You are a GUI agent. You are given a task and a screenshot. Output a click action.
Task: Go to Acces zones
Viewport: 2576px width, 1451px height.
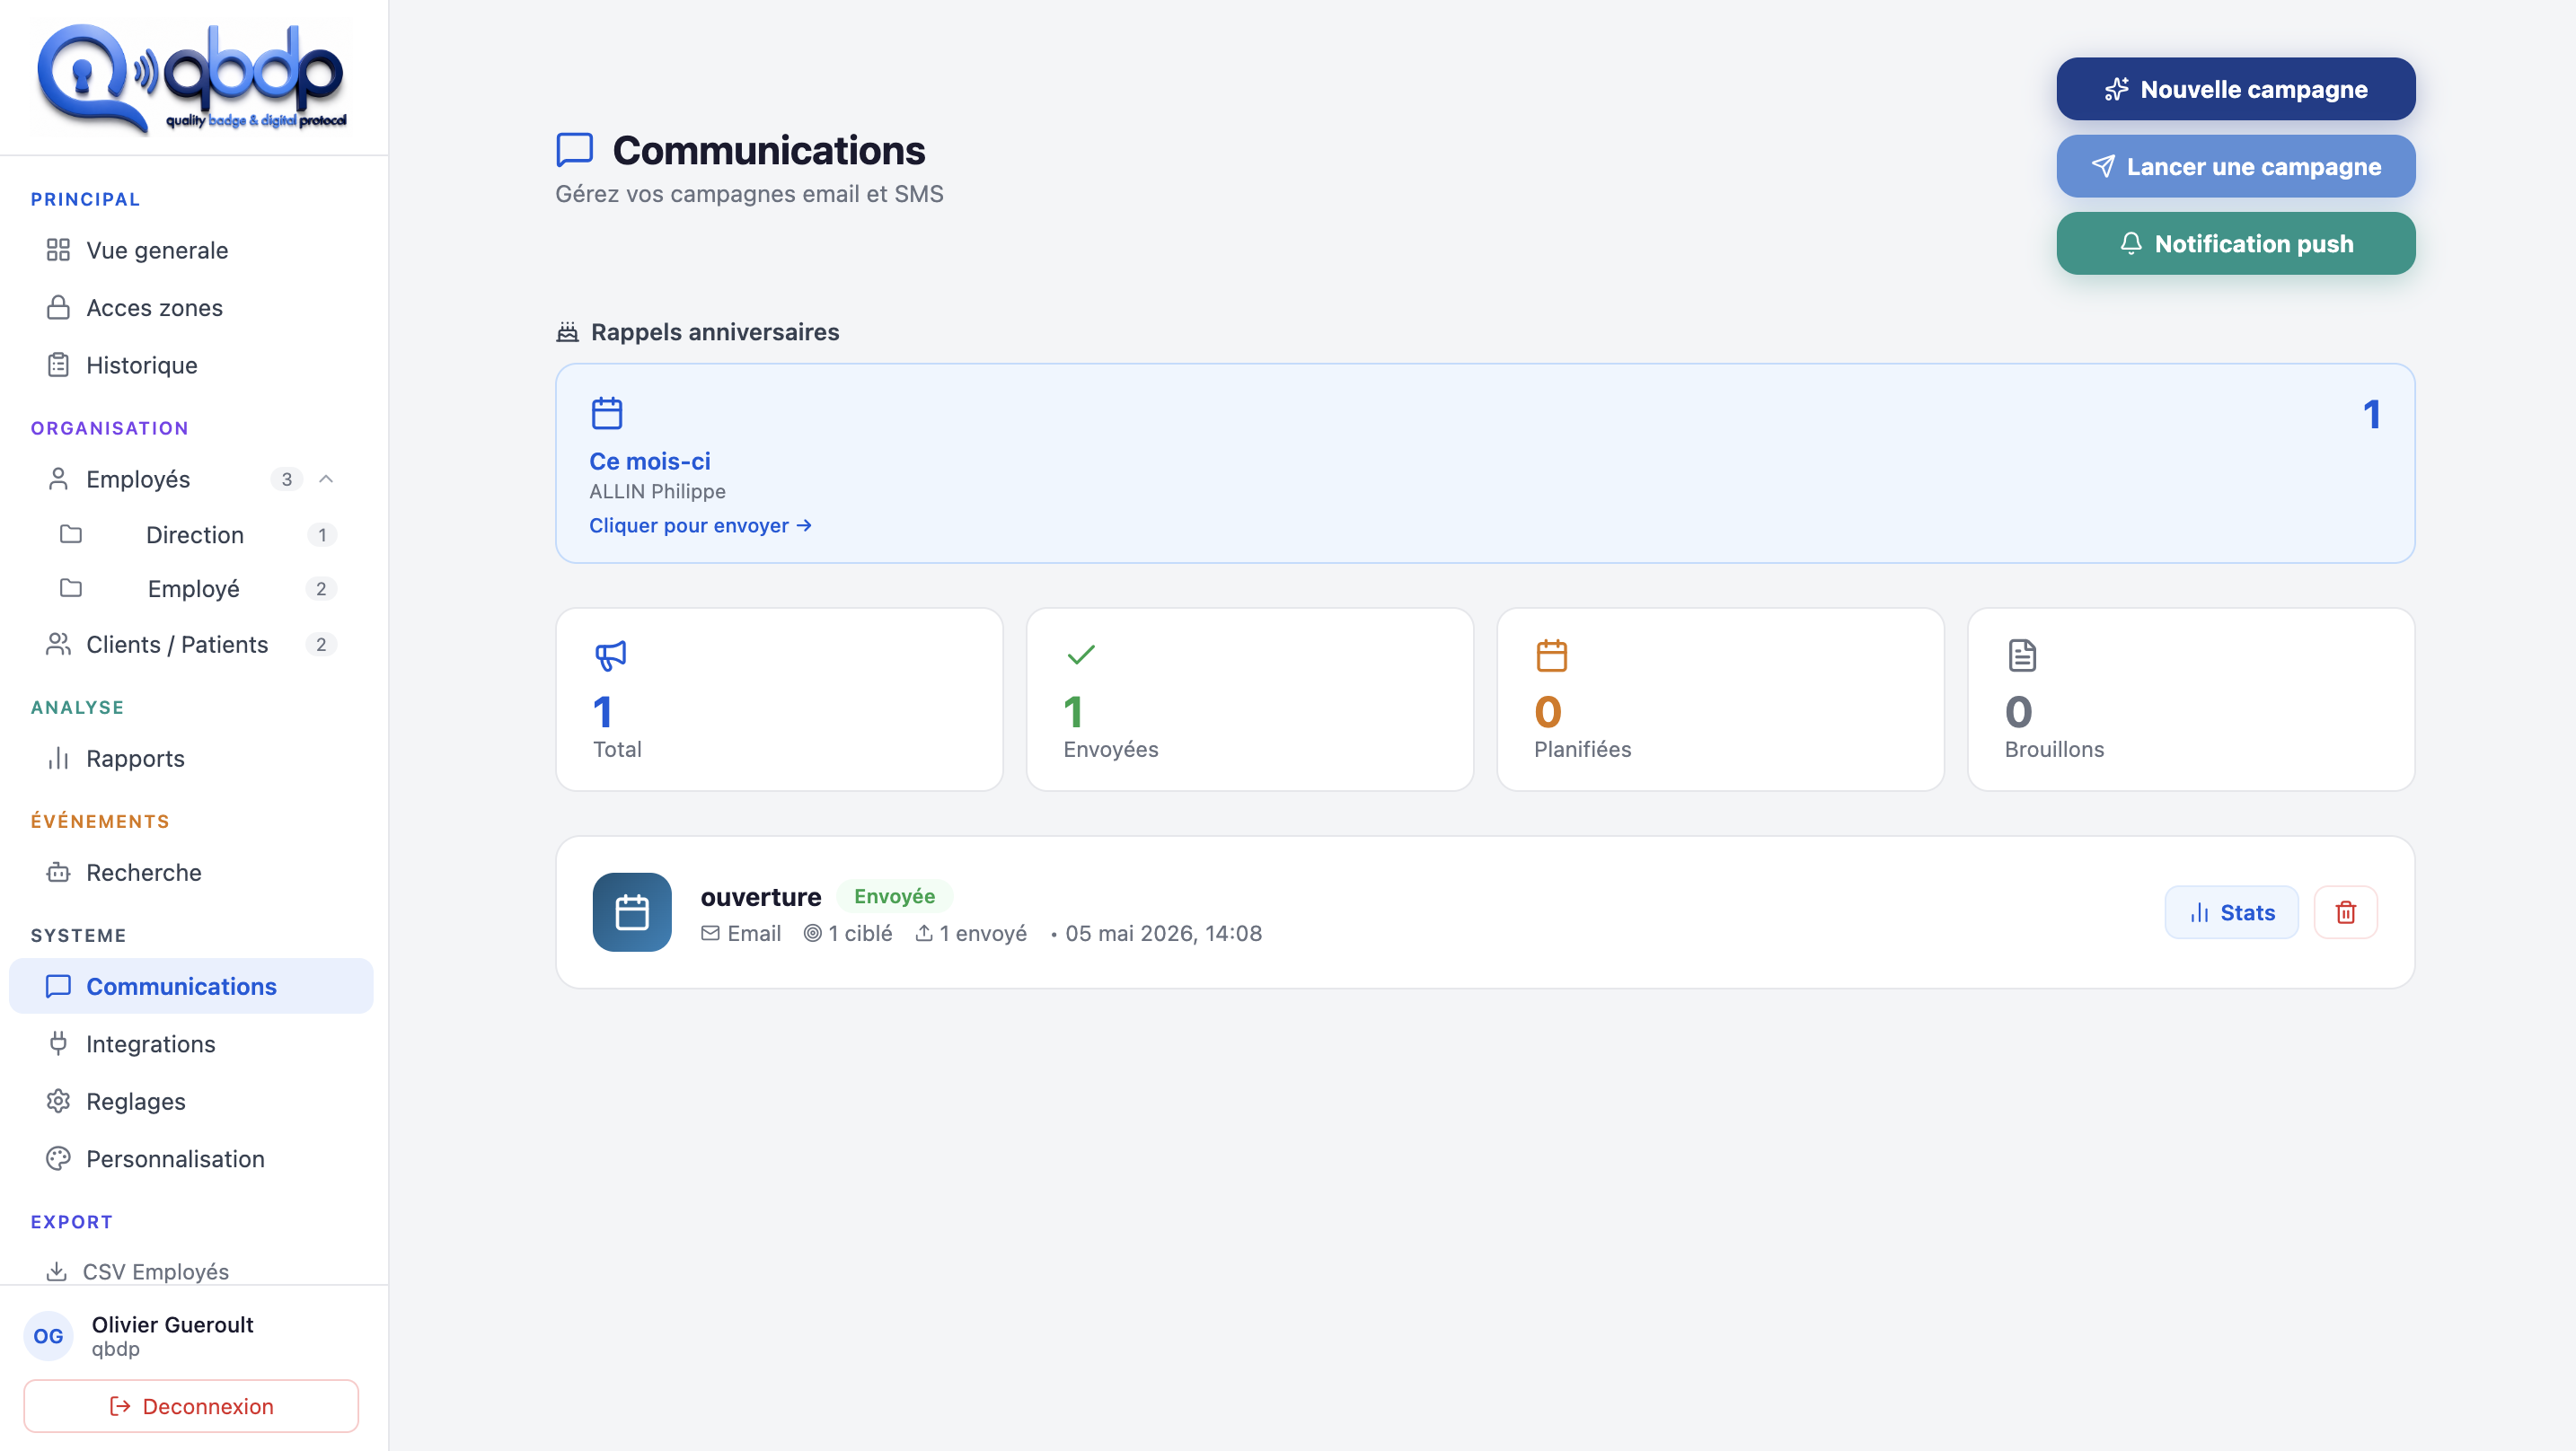pos(191,307)
